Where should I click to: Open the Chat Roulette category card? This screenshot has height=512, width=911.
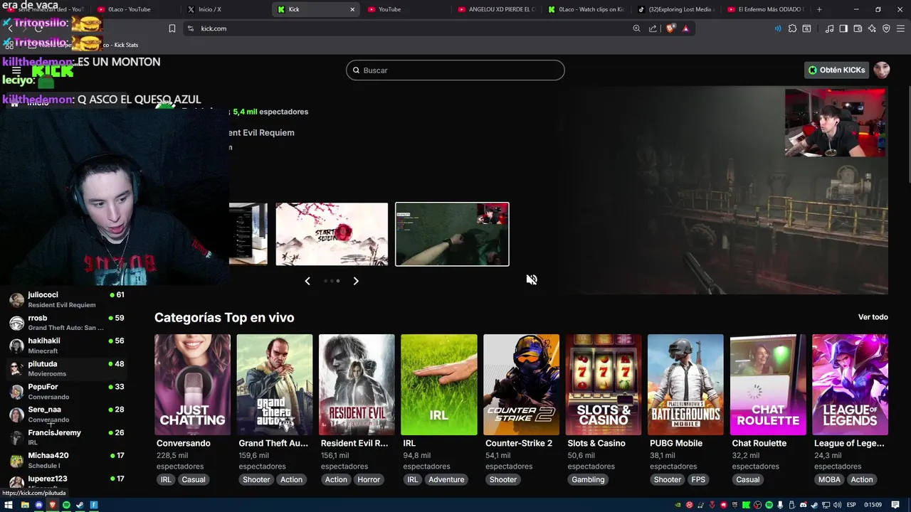768,385
